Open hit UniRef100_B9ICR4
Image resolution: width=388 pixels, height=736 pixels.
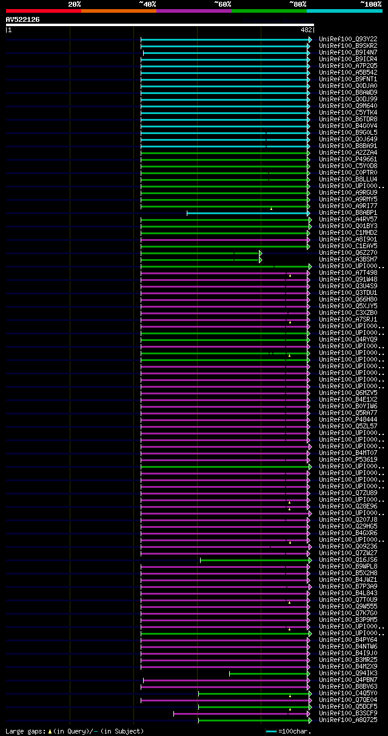(348, 59)
